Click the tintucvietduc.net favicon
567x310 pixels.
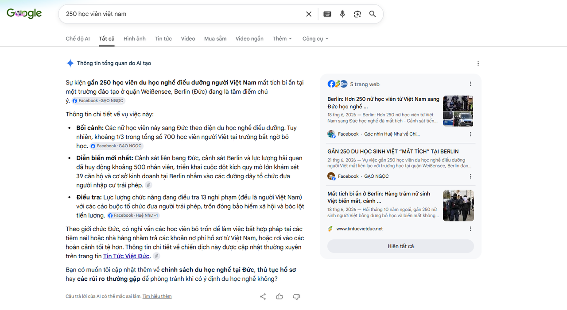pyautogui.click(x=330, y=229)
